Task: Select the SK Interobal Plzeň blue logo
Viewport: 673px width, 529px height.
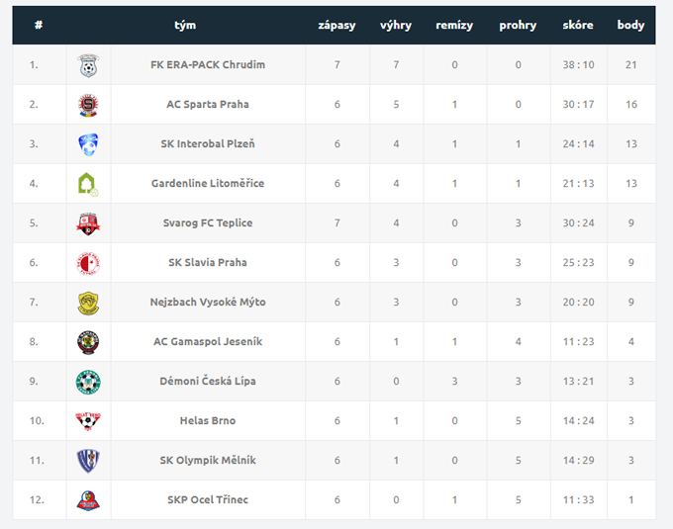Action: pyautogui.click(x=88, y=144)
